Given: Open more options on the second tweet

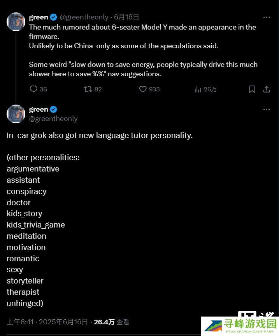Looking at the screenshot, I should (267, 109).
